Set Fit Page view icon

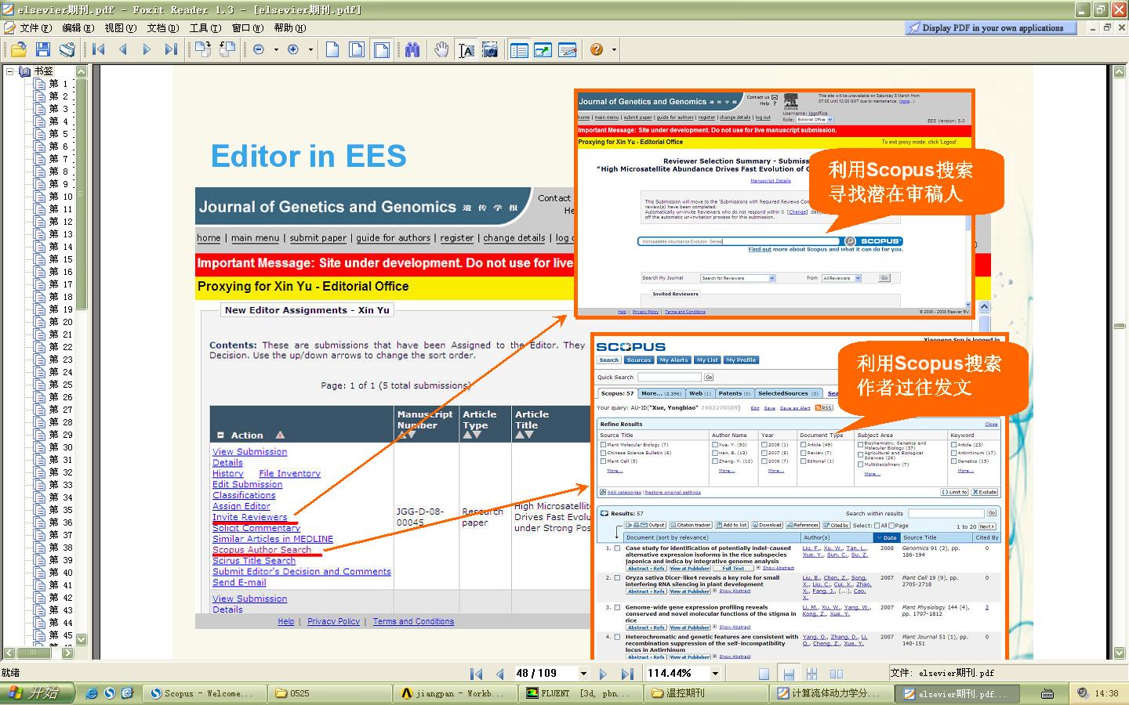point(357,49)
